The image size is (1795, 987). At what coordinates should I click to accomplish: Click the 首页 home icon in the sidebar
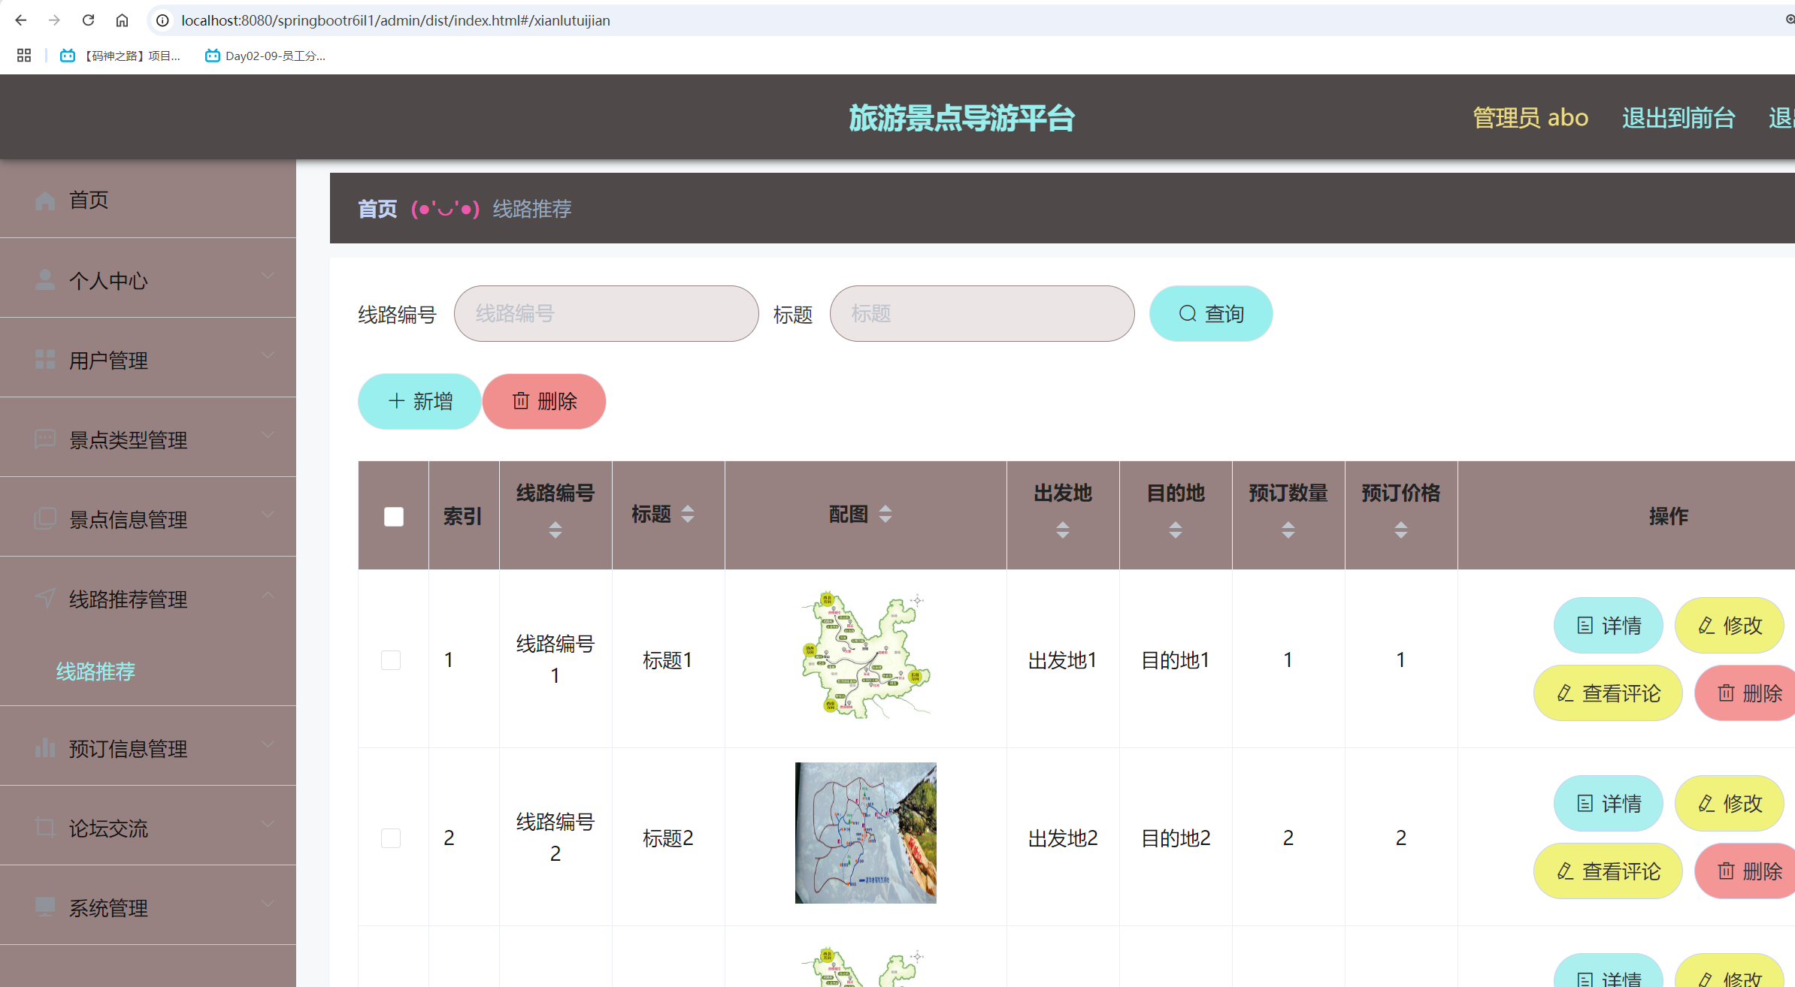tap(45, 199)
